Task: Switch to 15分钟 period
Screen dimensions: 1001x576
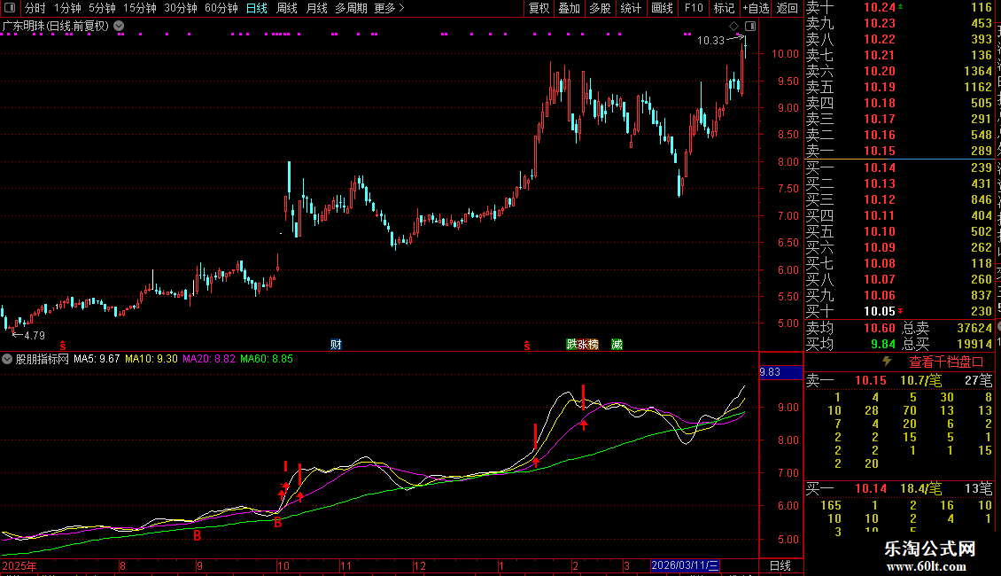Action: (x=139, y=8)
